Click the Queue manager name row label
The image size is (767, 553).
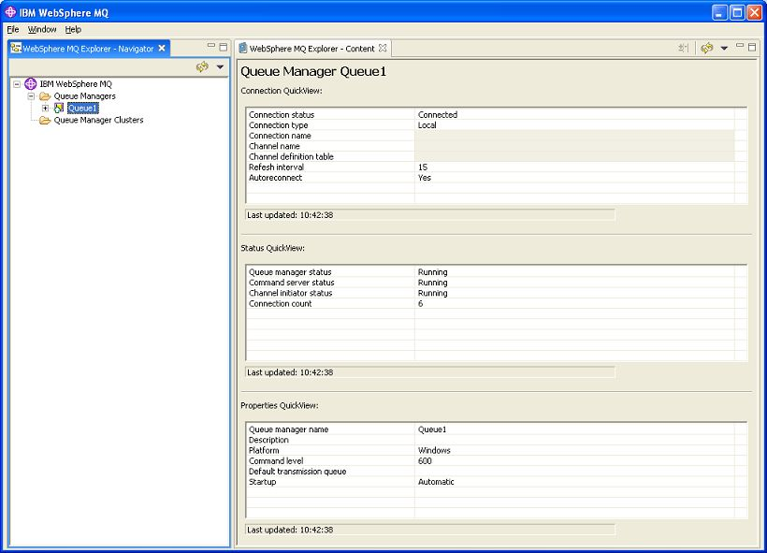click(289, 429)
